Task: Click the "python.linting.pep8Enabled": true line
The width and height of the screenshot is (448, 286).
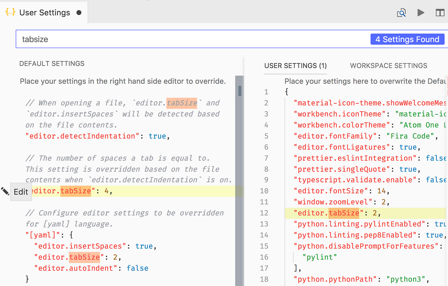Action: [370, 235]
